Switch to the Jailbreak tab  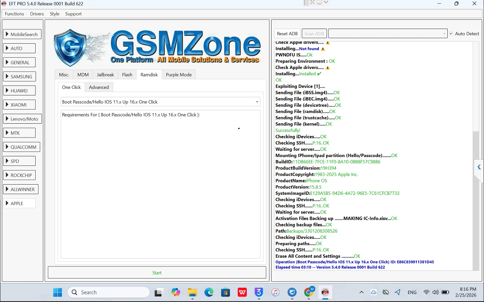[105, 74]
